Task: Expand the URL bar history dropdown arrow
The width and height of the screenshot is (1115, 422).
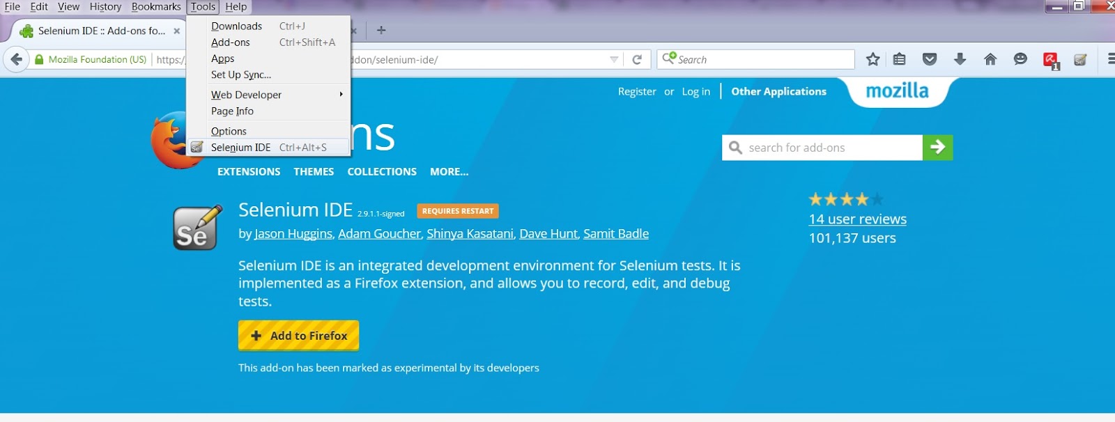Action: point(614,59)
